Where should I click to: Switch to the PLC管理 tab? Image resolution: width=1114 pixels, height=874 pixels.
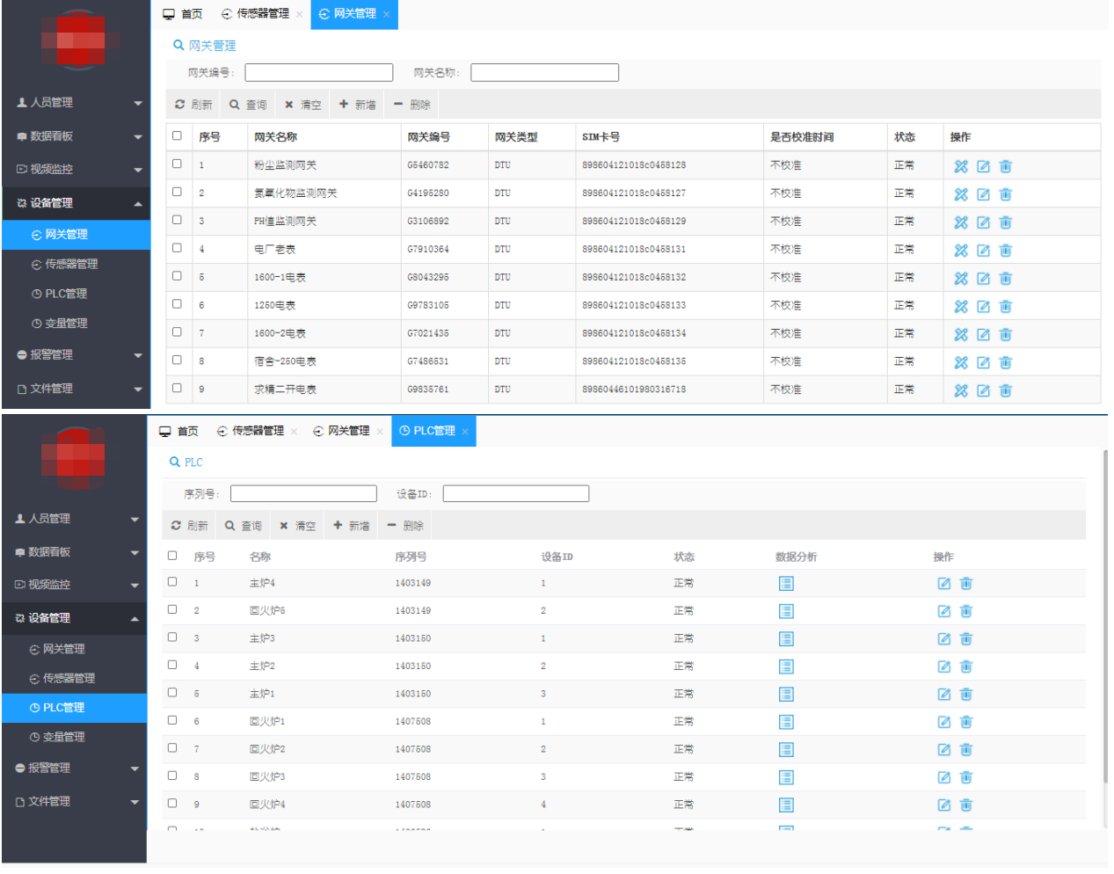click(x=433, y=431)
